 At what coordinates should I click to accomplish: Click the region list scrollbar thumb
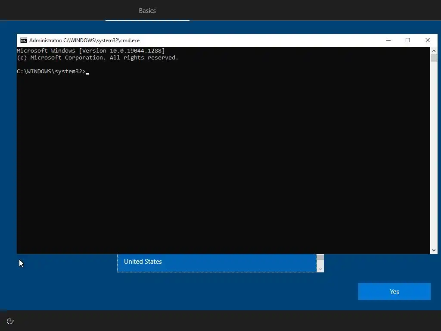click(320, 257)
